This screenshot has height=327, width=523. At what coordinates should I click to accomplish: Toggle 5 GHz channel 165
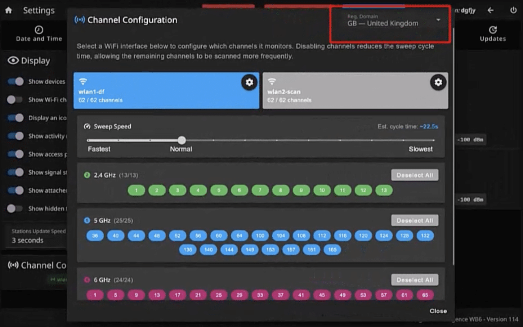[x=332, y=249]
